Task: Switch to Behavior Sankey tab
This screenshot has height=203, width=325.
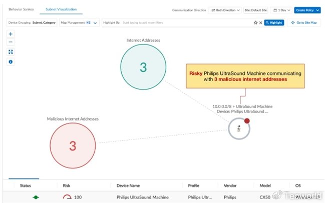Action: point(21,9)
